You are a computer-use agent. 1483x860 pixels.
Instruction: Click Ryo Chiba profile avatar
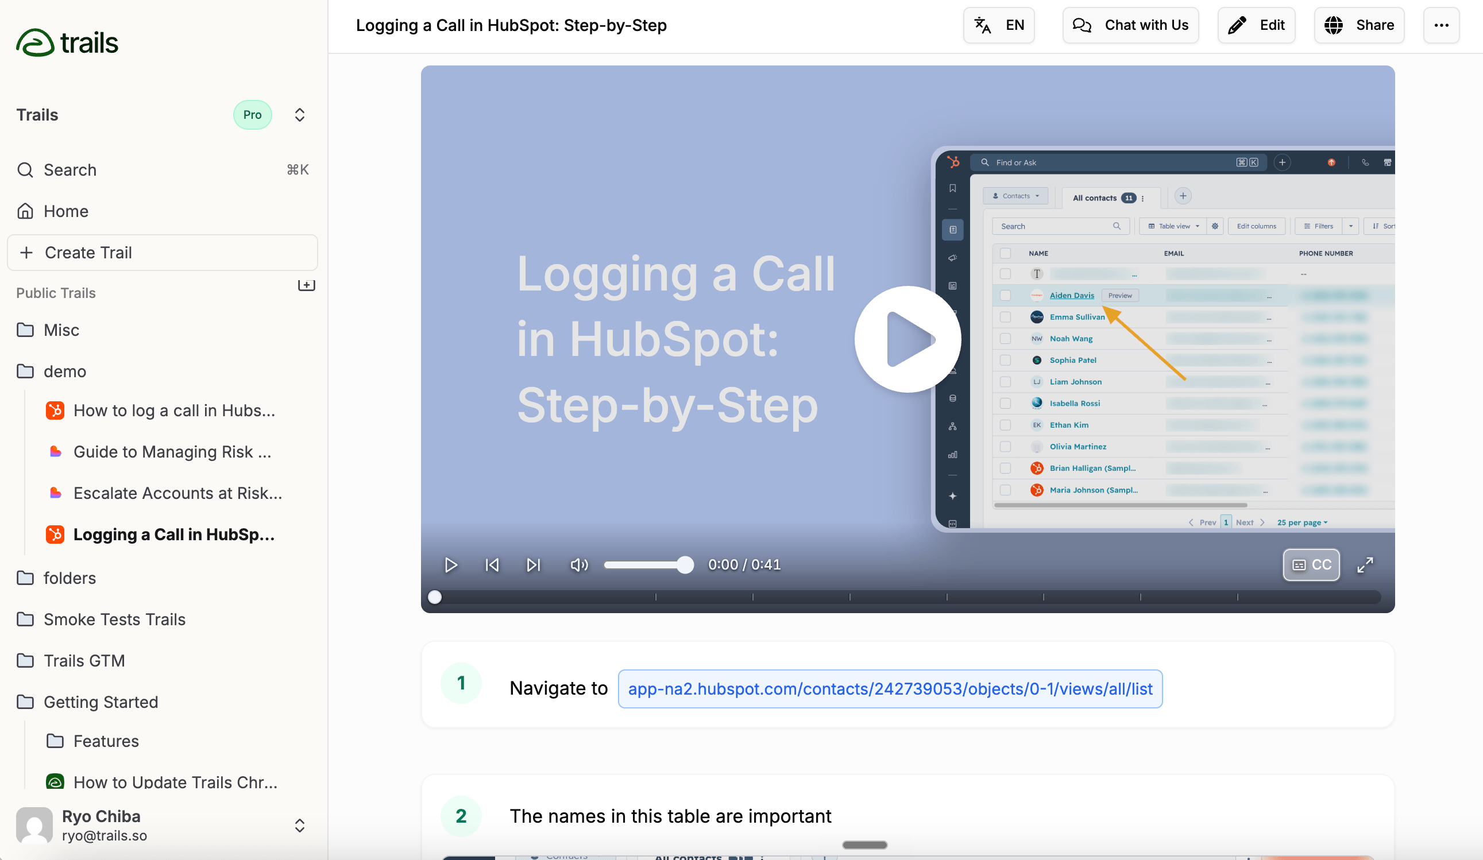click(34, 826)
